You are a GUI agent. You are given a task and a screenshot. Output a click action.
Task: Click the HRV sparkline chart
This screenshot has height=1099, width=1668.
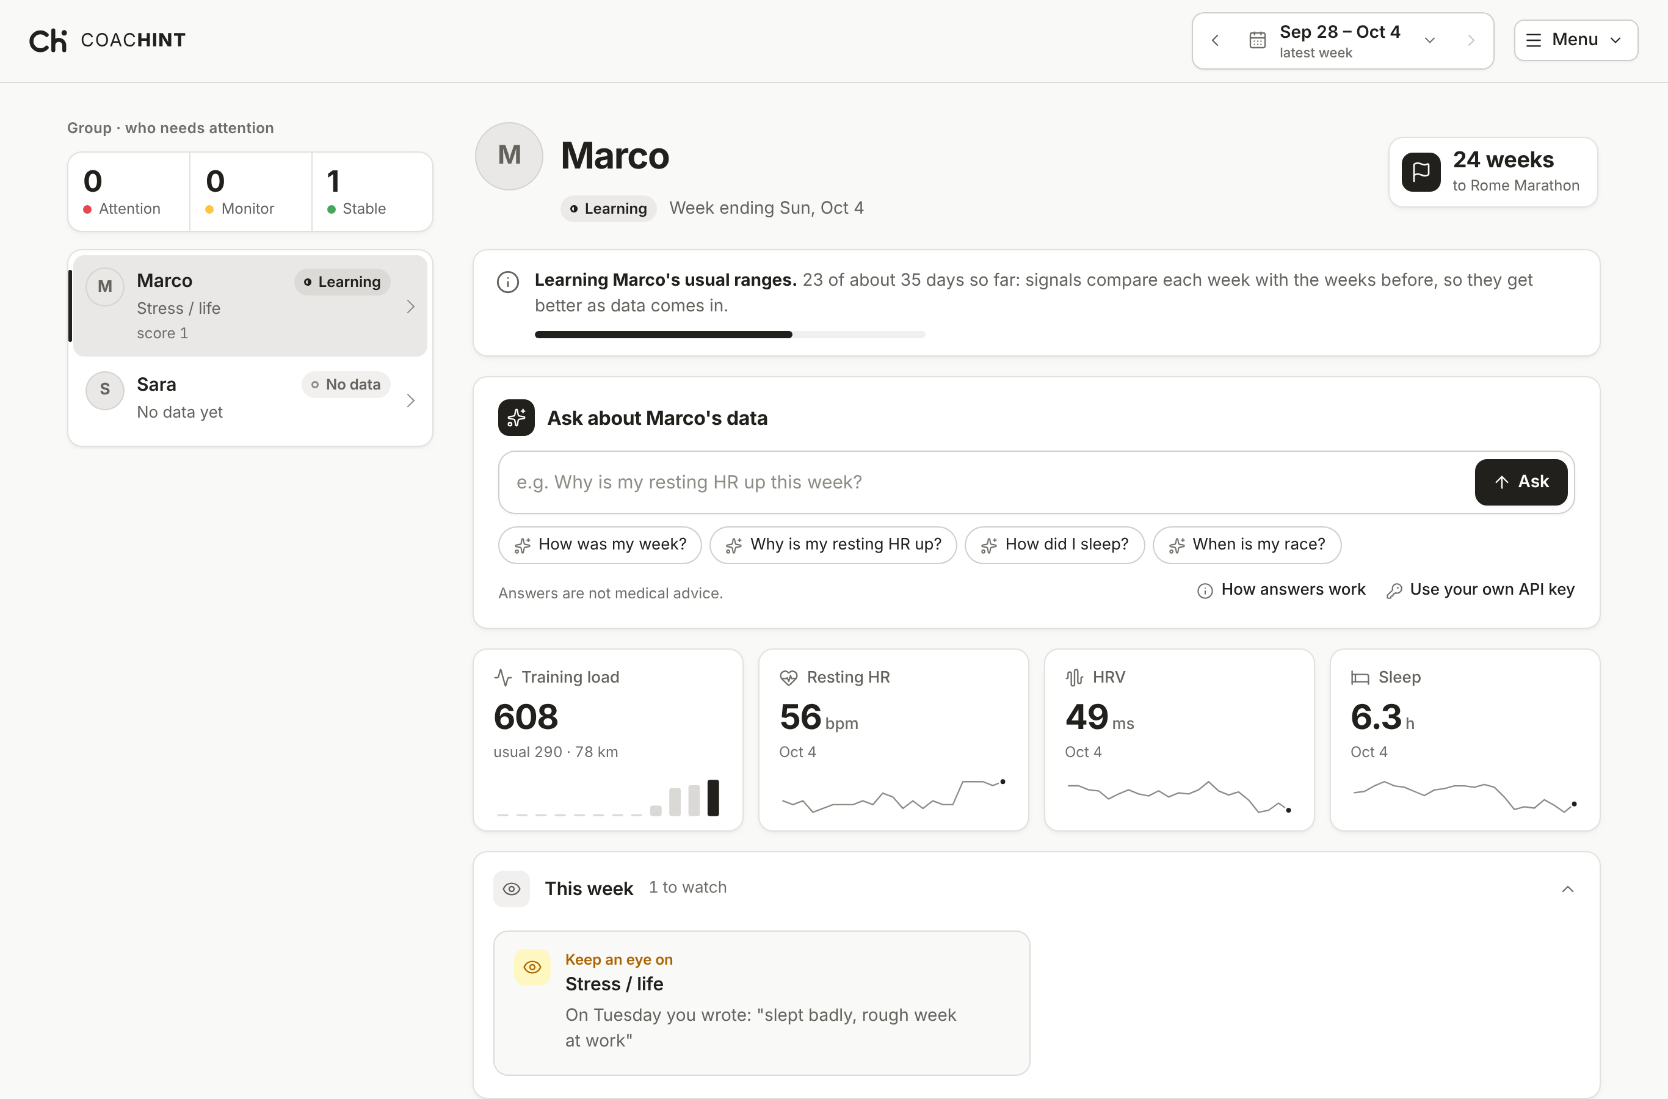tap(1179, 797)
